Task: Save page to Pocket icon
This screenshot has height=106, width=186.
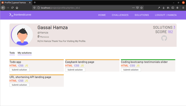Action: point(137,8)
